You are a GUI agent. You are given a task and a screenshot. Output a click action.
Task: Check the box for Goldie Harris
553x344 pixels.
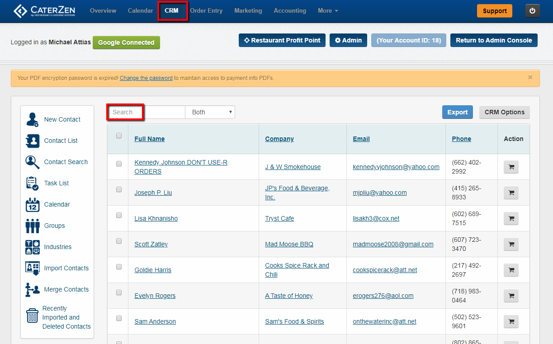[x=119, y=267]
